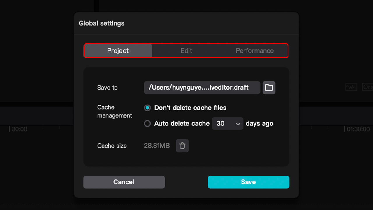Save the global settings
This screenshot has width=373, height=210.
pyautogui.click(x=249, y=182)
